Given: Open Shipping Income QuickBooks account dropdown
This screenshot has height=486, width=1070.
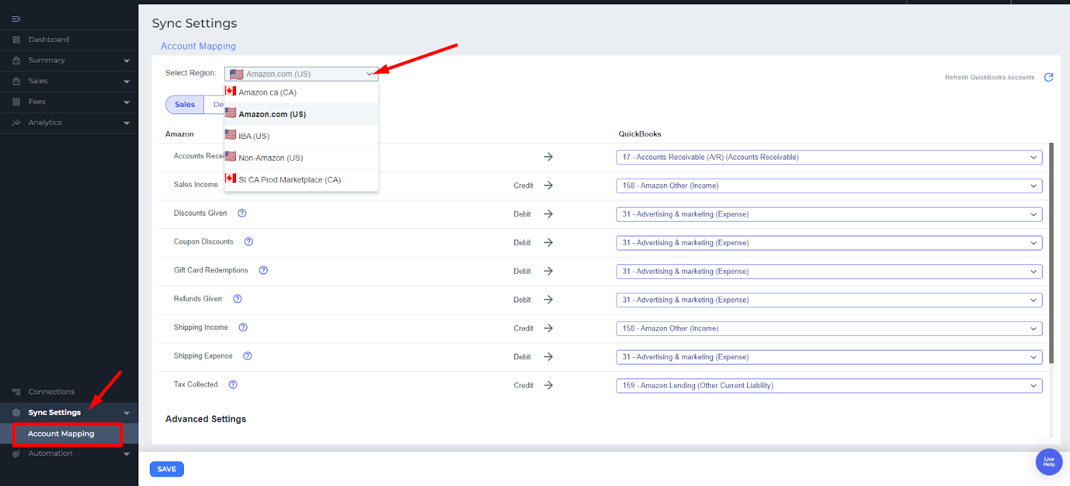Looking at the screenshot, I should [x=829, y=328].
